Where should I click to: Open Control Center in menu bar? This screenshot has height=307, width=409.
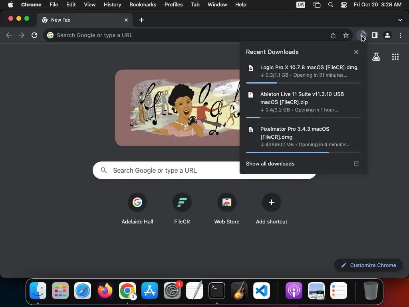pos(344,5)
